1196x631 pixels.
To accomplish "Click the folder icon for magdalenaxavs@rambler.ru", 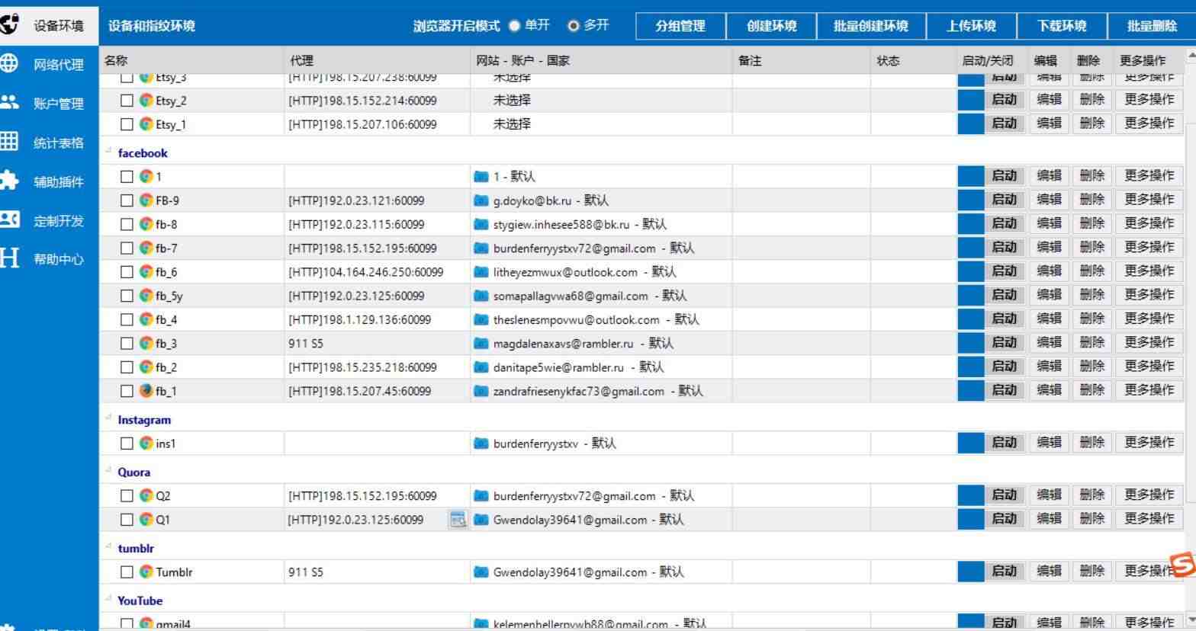I will click(481, 344).
